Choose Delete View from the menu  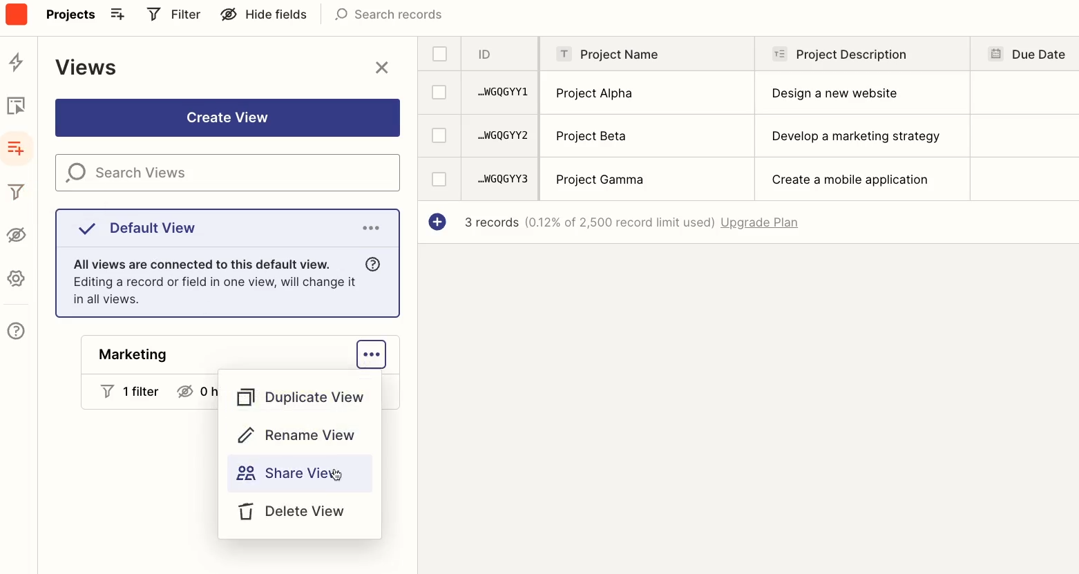[x=300, y=511]
